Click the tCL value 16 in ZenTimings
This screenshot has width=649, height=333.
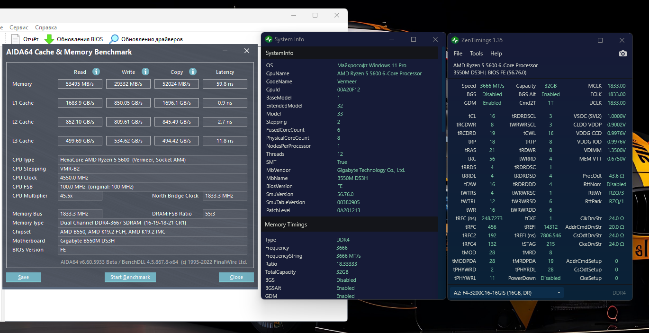(492, 116)
